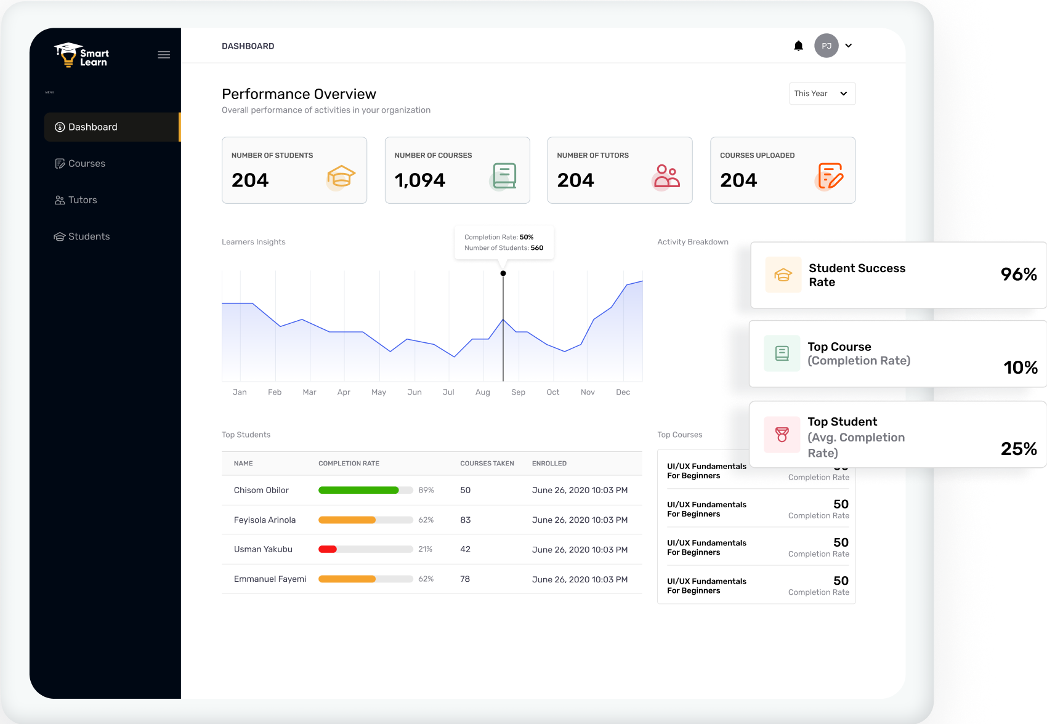The width and height of the screenshot is (1047, 724).
Task: Click the green book icon beside Top Course
Action: pyautogui.click(x=782, y=353)
